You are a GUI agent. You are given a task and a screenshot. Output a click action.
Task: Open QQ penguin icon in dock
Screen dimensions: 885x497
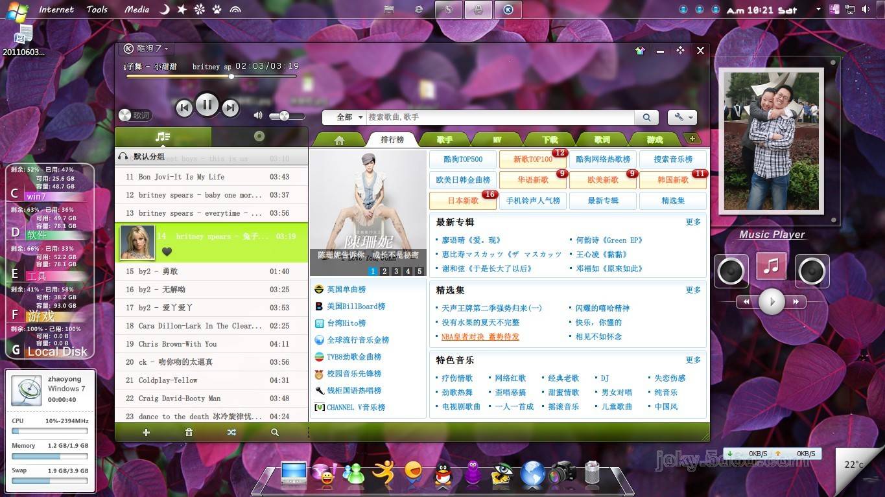click(x=443, y=476)
